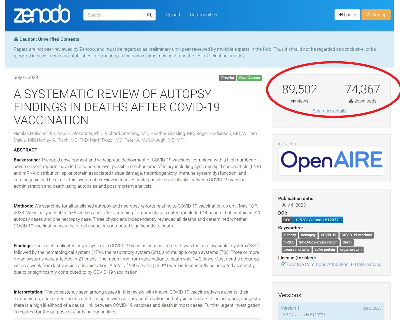
Task: Click the Indexed in label
Action: [x=287, y=144]
